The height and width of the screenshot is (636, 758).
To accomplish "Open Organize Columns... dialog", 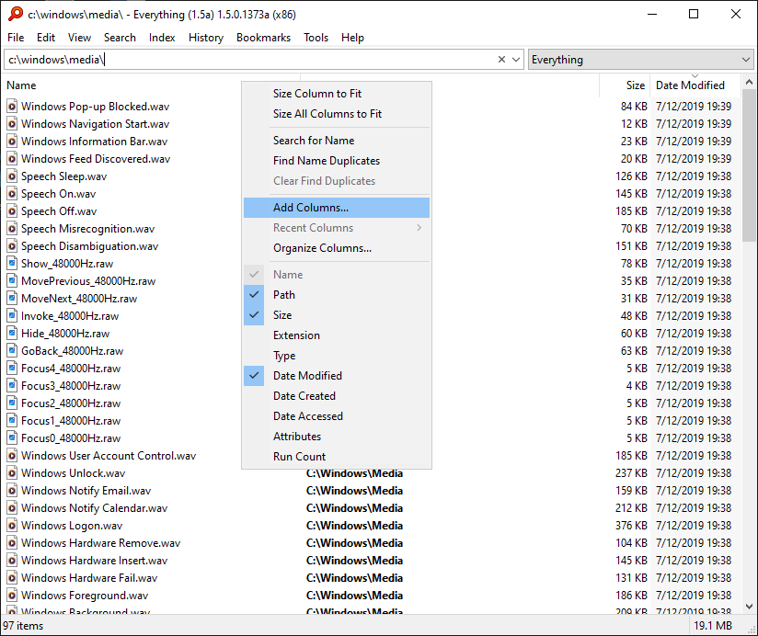I will pos(337,248).
